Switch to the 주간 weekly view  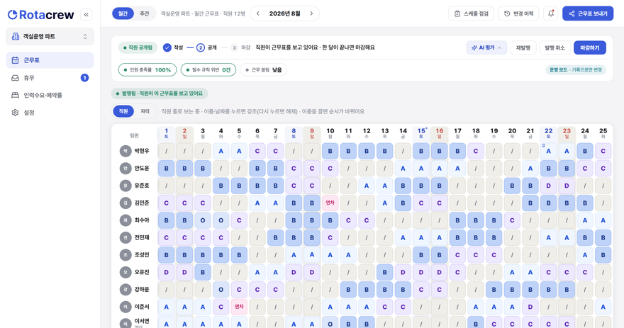point(144,13)
